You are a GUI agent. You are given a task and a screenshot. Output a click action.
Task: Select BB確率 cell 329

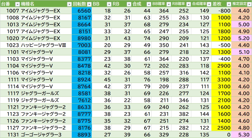[x=161, y=135]
